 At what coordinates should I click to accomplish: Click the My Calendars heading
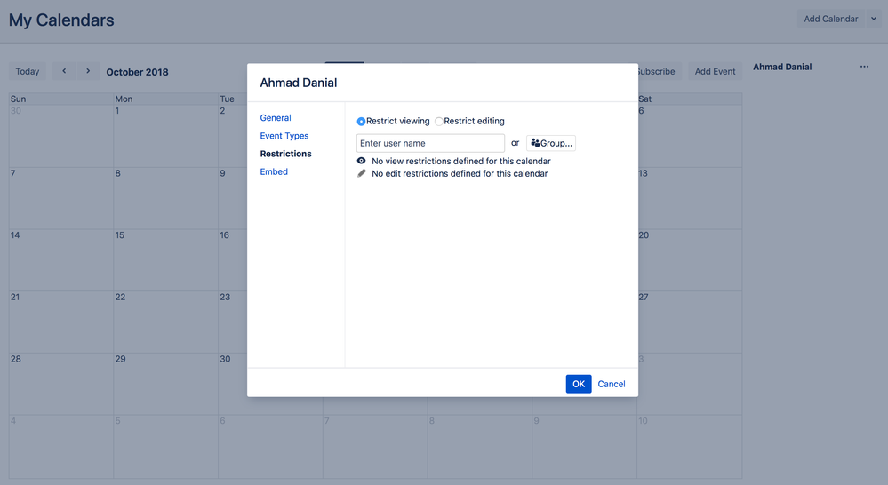(61, 20)
